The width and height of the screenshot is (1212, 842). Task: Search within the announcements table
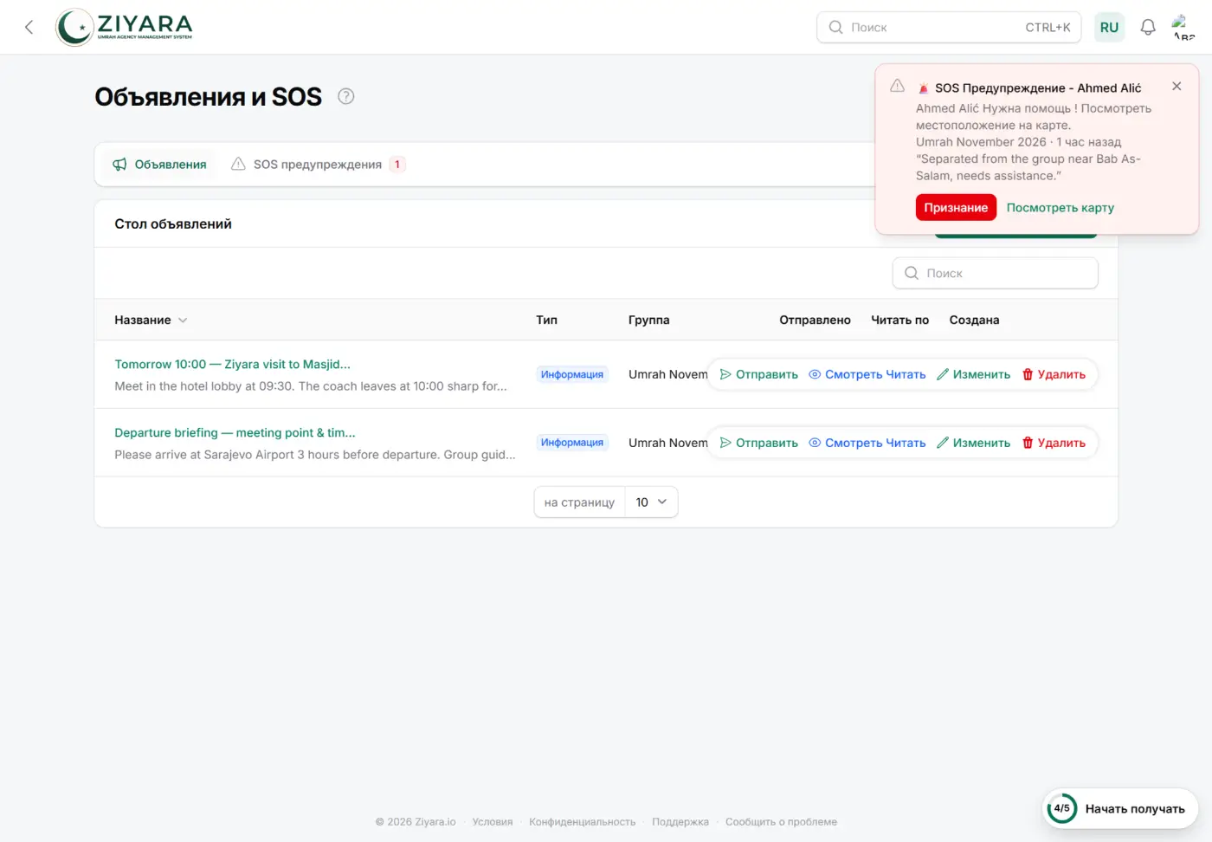coord(996,273)
